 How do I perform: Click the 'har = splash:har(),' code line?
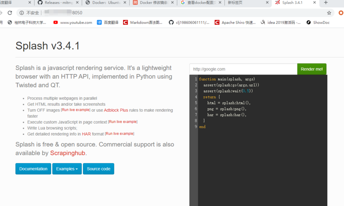point(227,115)
